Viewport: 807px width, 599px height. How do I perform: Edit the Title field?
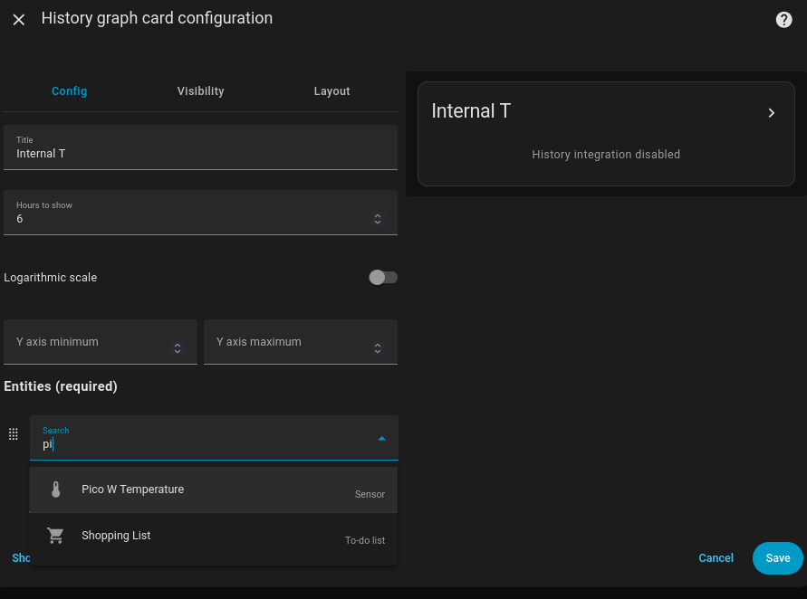(200, 147)
